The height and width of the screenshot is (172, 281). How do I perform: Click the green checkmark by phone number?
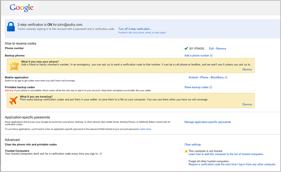[186, 49]
